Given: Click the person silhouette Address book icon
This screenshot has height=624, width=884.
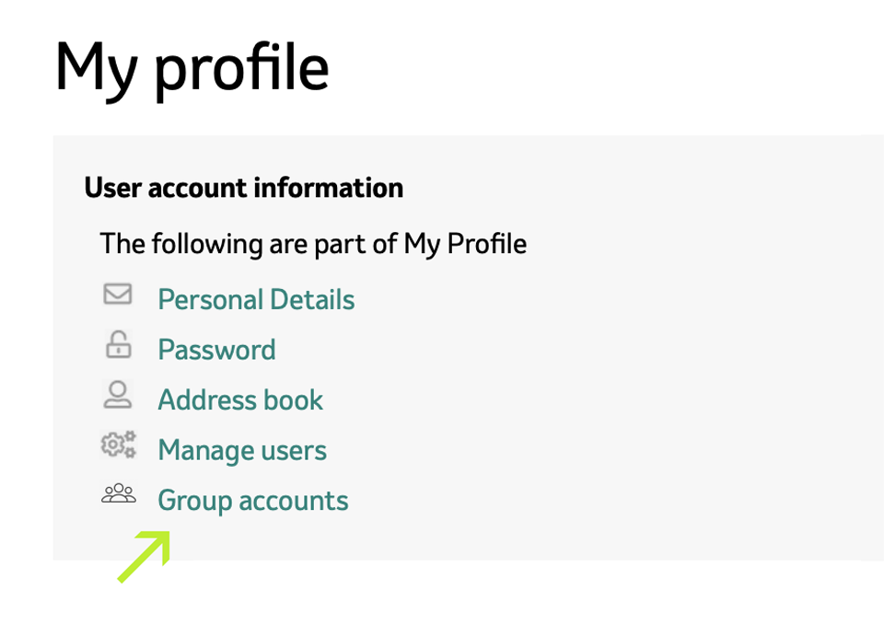Looking at the screenshot, I should 118,396.
